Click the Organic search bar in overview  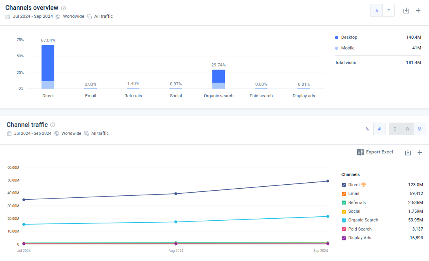(218, 79)
